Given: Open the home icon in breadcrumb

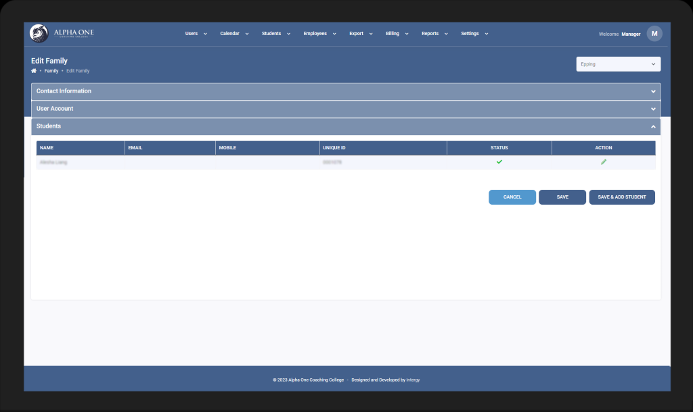Looking at the screenshot, I should (34, 70).
